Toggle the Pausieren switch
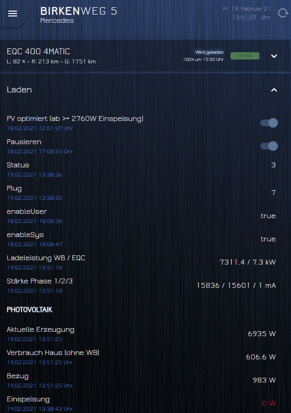291x413 pixels. [269, 146]
